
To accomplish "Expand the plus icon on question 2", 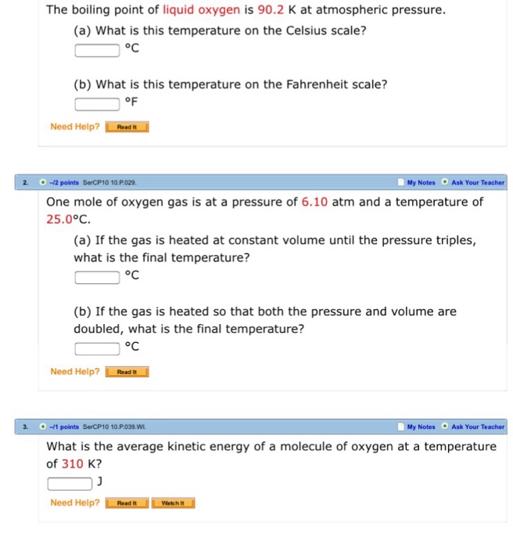I will pos(41,182).
